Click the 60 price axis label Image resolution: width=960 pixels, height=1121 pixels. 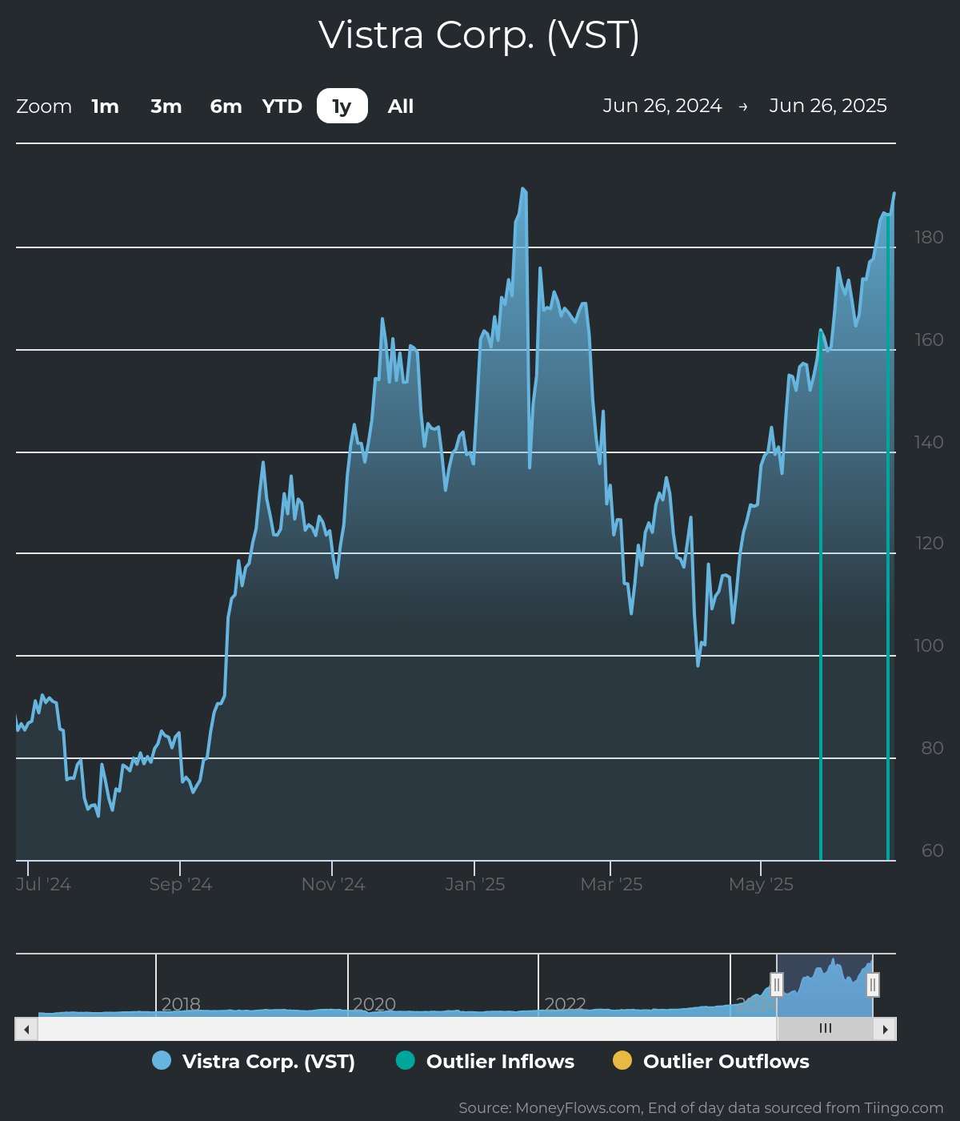933,850
